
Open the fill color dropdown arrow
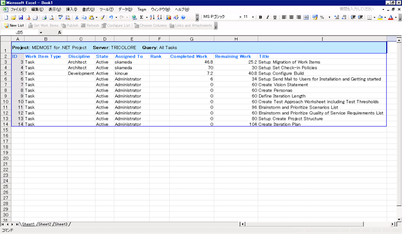tap(385, 17)
